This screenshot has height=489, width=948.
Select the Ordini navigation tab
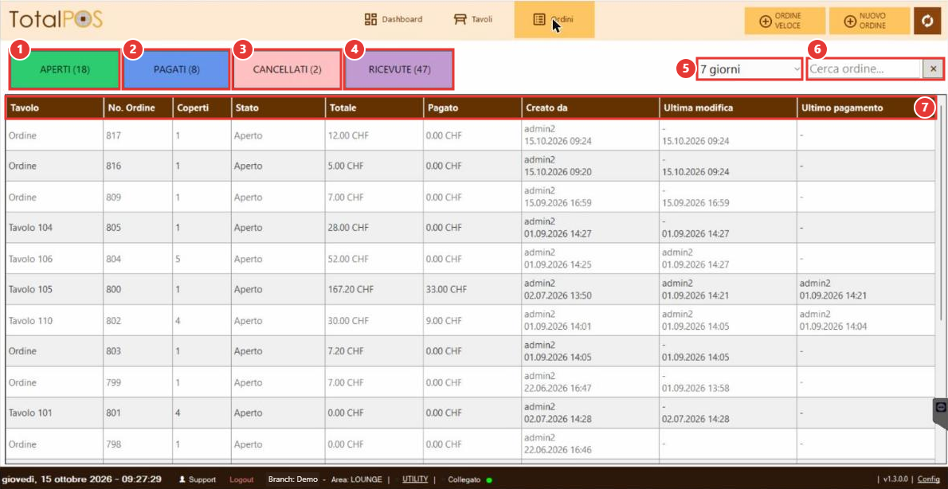pyautogui.click(x=554, y=19)
